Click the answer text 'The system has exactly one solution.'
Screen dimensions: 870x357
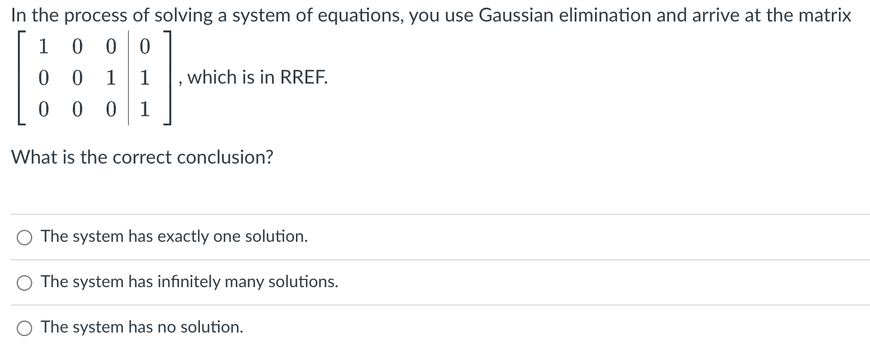pyautogui.click(x=174, y=236)
